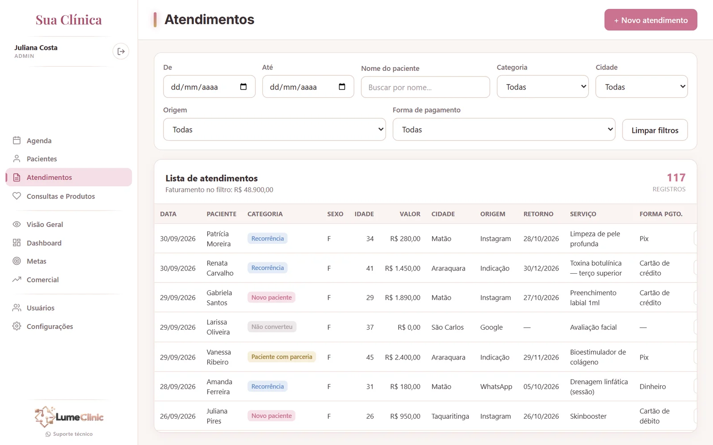Open the Agenda calendar icon in sidebar
This screenshot has width=713, height=445.
click(x=17, y=140)
